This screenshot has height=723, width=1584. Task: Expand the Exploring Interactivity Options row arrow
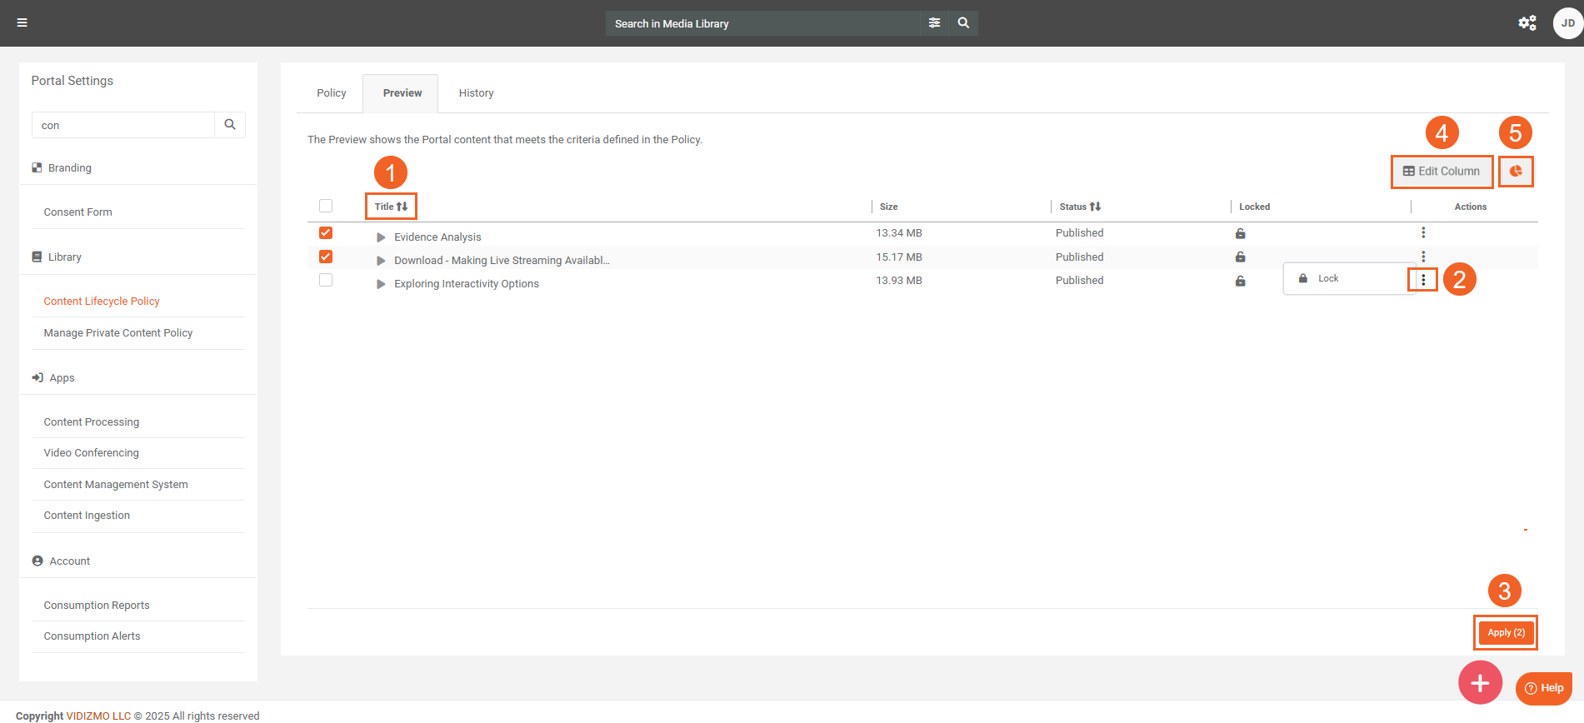pyautogui.click(x=381, y=284)
